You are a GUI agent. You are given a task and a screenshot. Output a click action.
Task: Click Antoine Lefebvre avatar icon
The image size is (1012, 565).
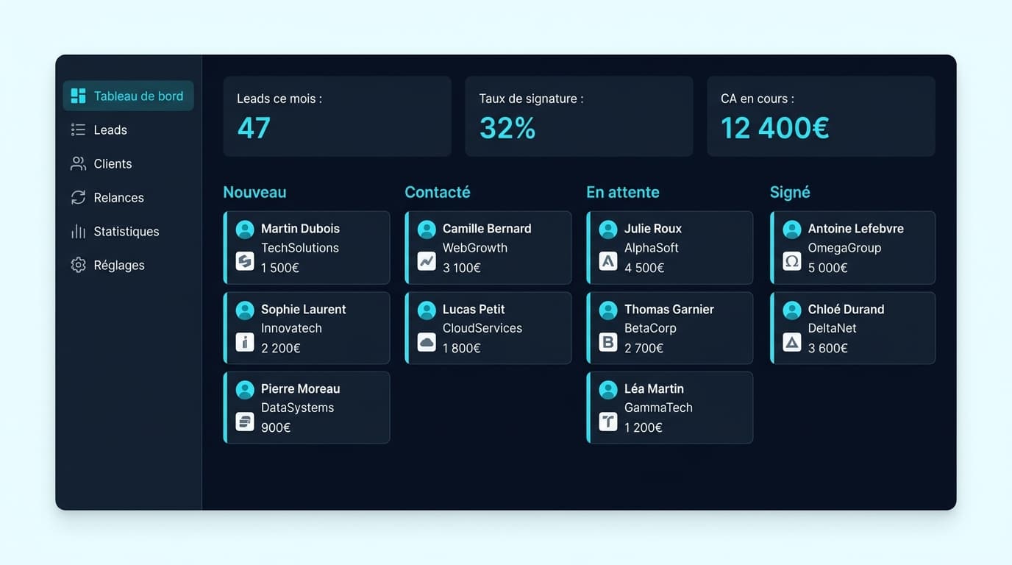(x=792, y=230)
